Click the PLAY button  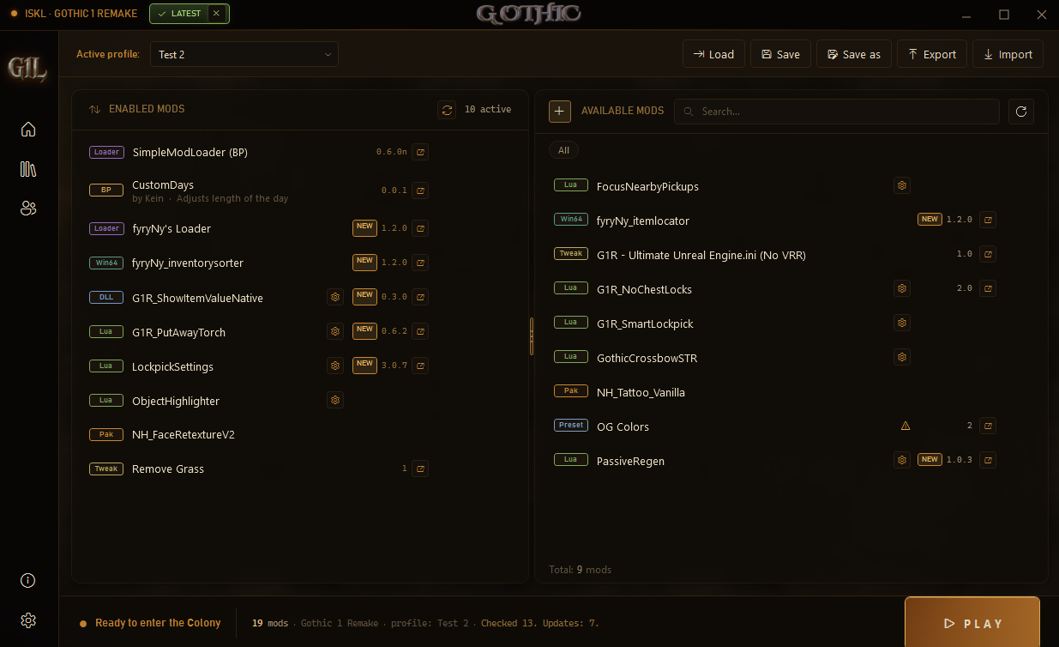(x=972, y=623)
